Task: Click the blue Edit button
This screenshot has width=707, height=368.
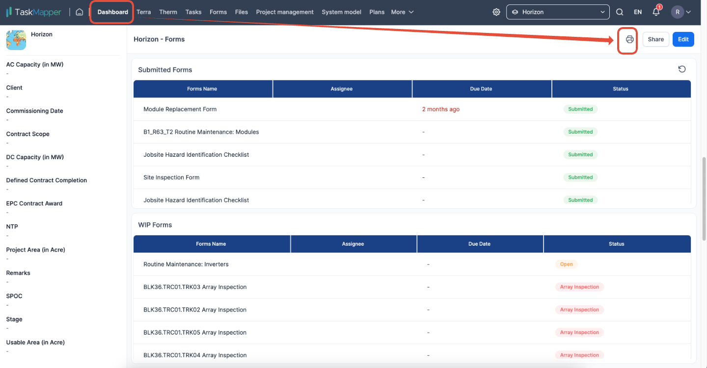Action: (683, 39)
